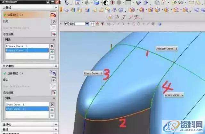Remove selected primary curve with the X button
This screenshot has height=134, width=205.
pyautogui.click(x=52, y=46)
